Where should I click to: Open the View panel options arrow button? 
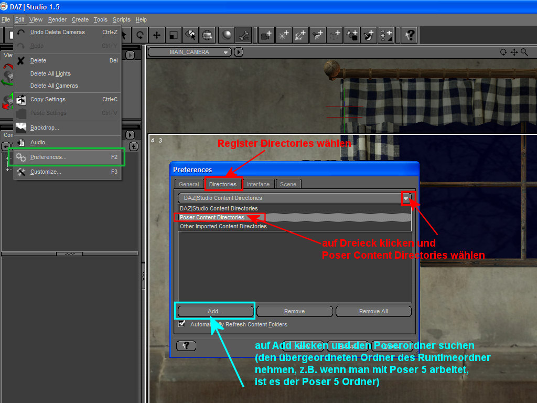130,55
